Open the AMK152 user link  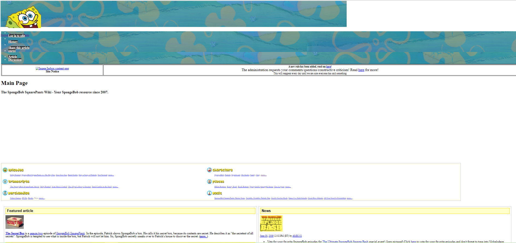tap(297, 236)
